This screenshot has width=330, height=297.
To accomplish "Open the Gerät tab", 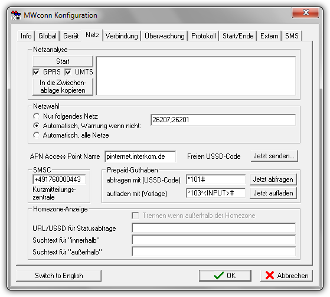I will point(71,36).
